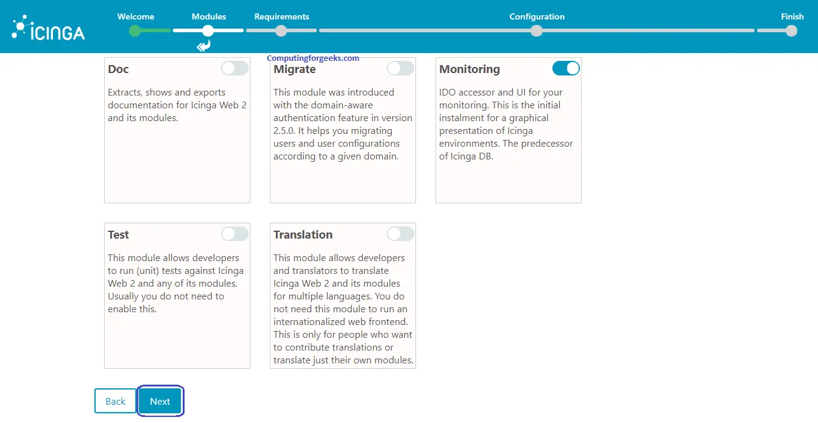Select the Requirements step label
The height and width of the screenshot is (423, 818).
point(281,16)
